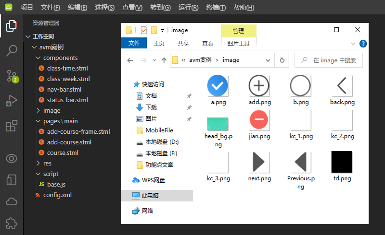
Task: Open the 项目 menu
Action: (26, 7)
